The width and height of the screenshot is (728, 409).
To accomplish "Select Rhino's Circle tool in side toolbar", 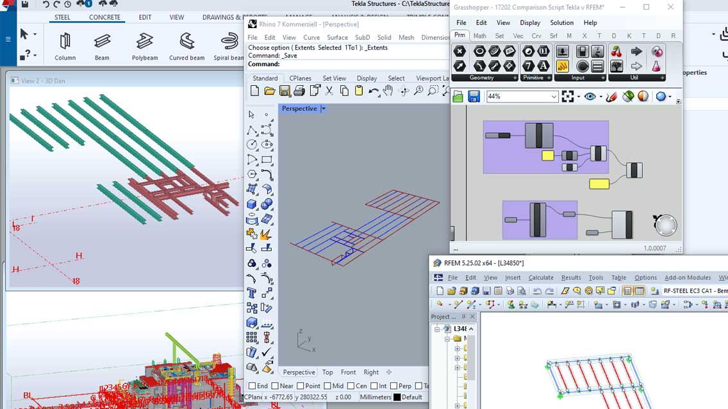I will click(252, 145).
